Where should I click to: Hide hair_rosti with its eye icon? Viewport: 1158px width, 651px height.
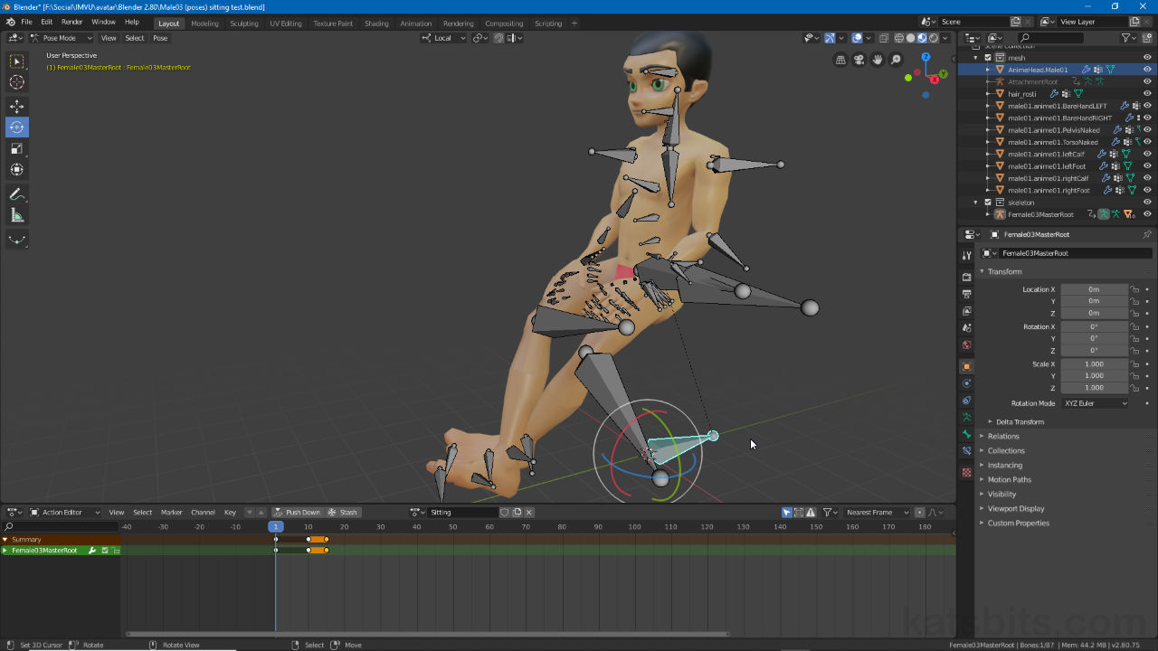pos(1147,93)
